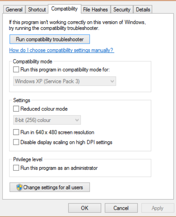Viewport: 176px width, 217px height.
Task: Click Run compatibility troubleshooter button
Action: tap(50, 39)
